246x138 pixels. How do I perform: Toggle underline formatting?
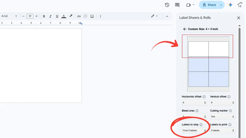coord(57,16)
